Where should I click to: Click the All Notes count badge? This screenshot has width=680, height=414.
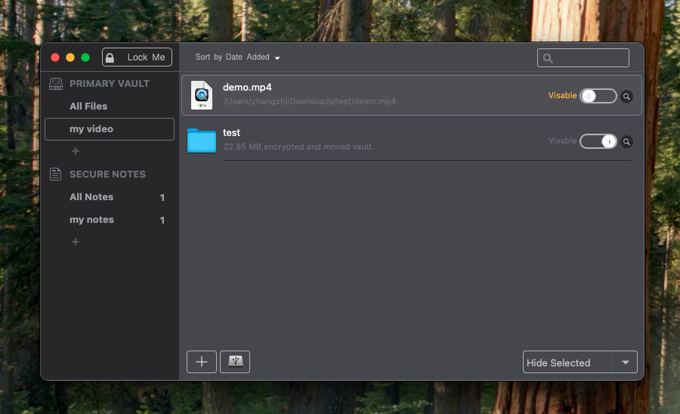[162, 198]
